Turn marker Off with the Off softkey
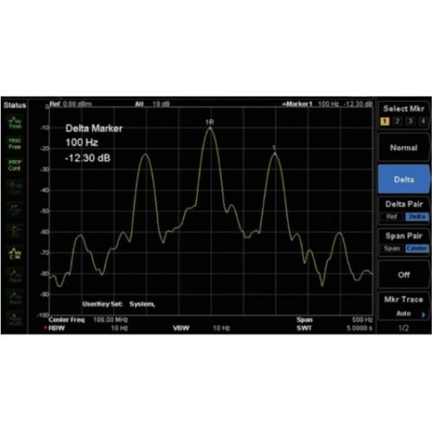432x432 pixels. coord(403,275)
